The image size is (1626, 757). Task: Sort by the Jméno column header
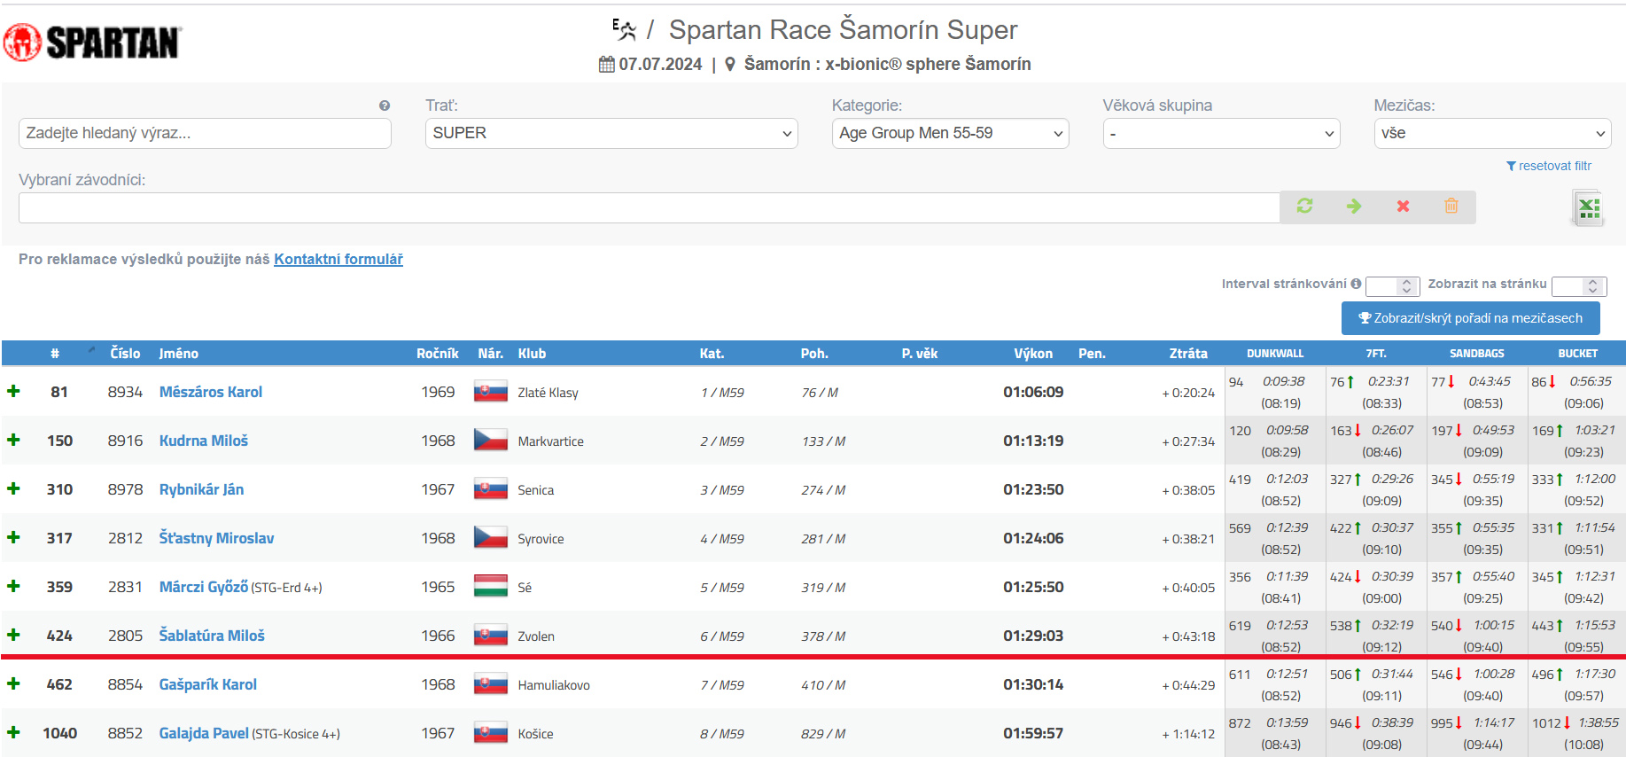[178, 353]
